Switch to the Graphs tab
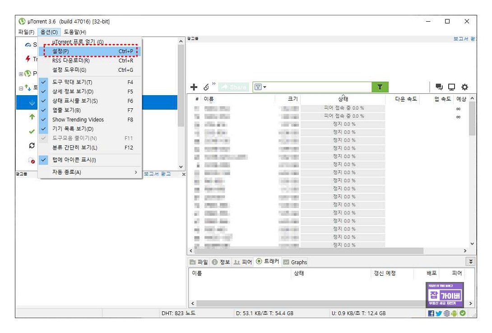Screen dimensions: 492x333 (x=295, y=262)
